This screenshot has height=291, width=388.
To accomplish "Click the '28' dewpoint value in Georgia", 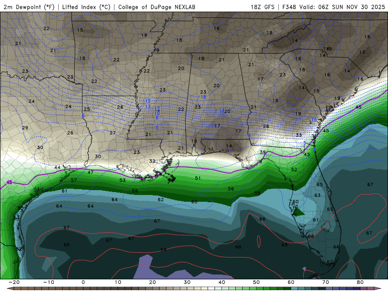I will (266, 127).
